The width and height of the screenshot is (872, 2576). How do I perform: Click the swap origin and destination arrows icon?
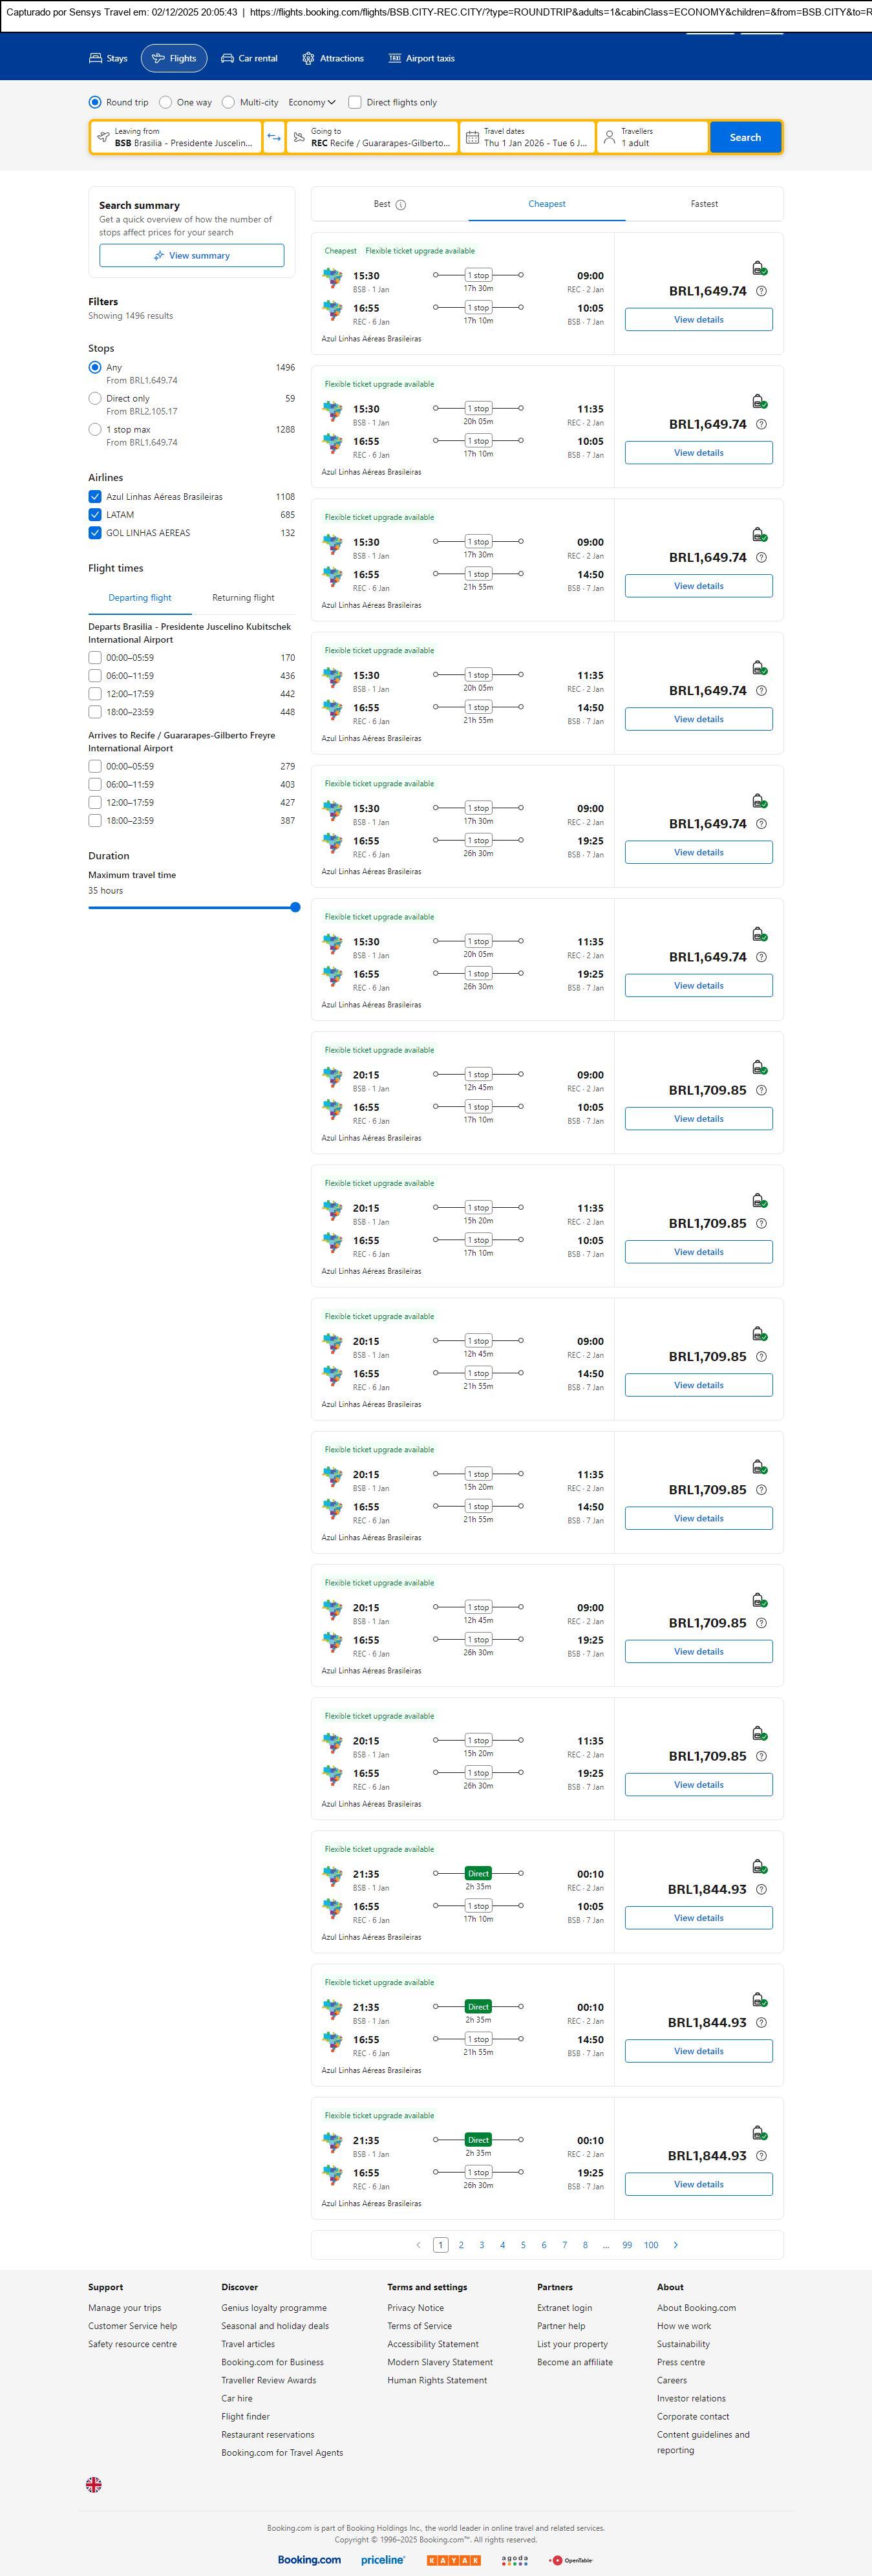tap(274, 137)
